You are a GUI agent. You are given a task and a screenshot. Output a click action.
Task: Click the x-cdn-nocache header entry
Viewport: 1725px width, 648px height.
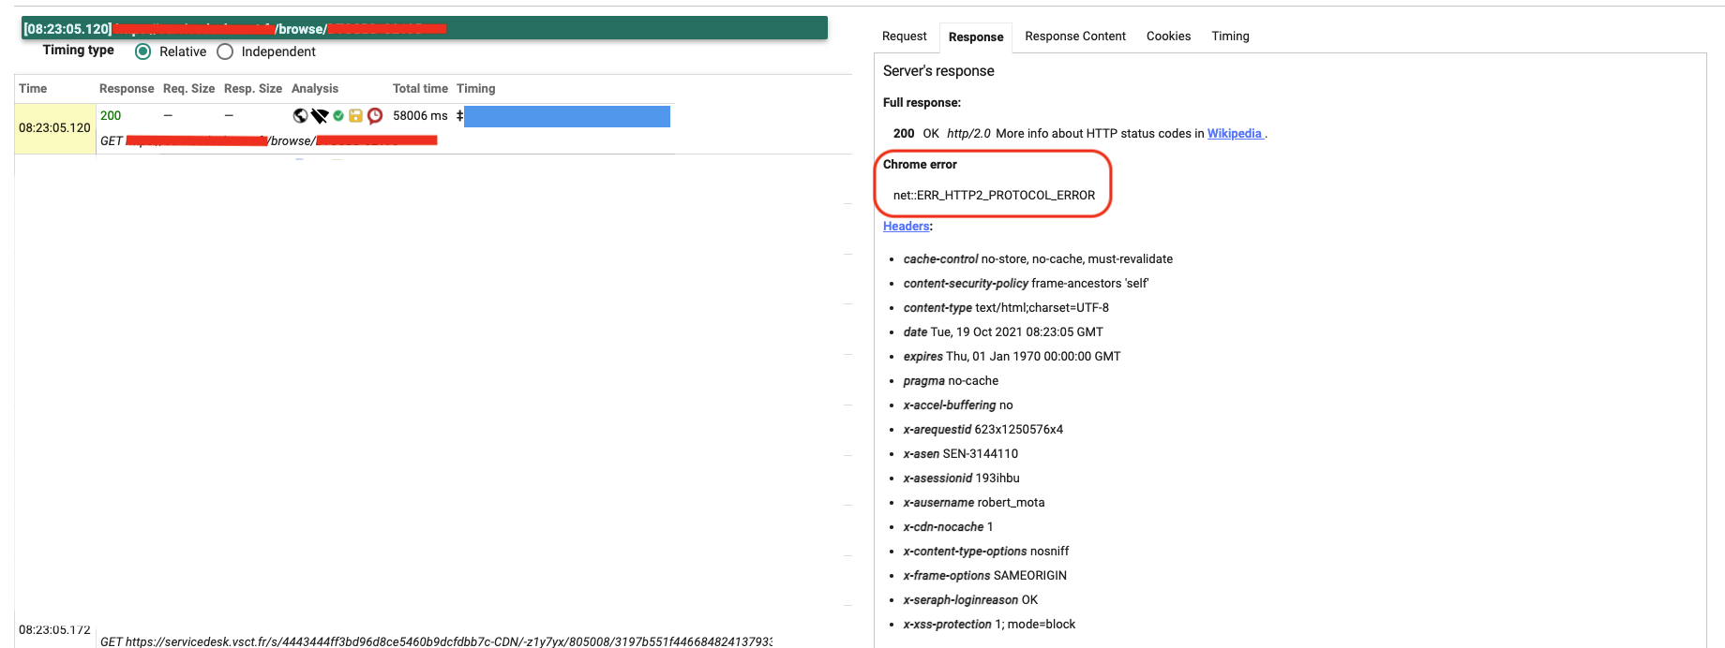[948, 527]
